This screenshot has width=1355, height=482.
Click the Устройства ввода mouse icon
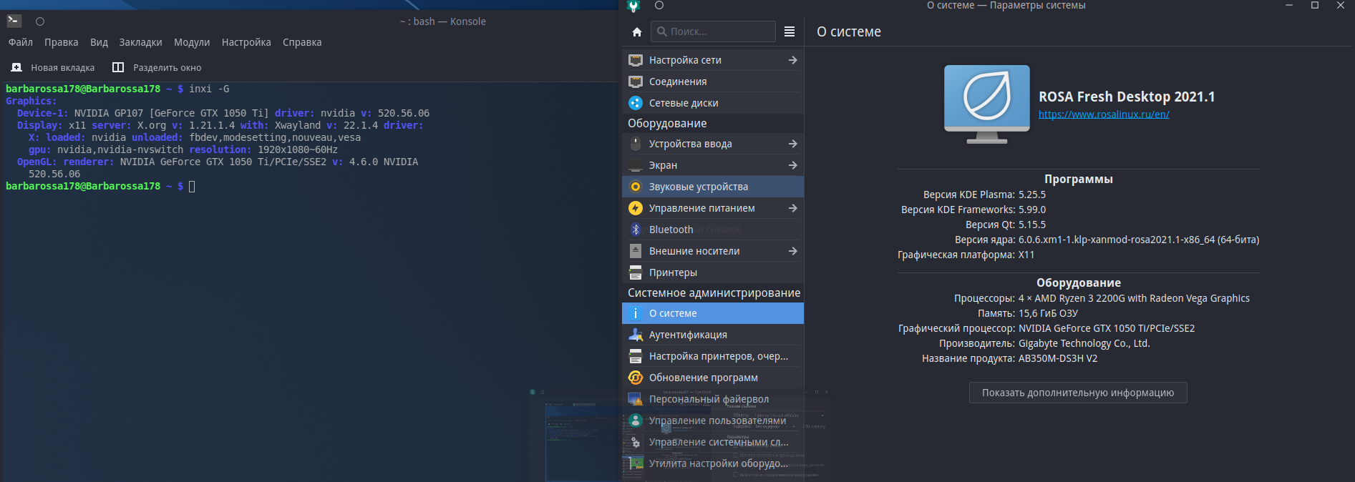[x=636, y=144]
